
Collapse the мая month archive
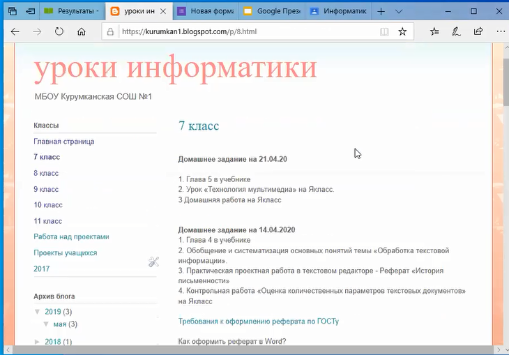(x=46, y=324)
